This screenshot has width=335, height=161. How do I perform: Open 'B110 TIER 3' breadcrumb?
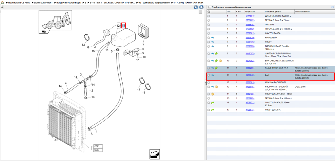coord(112,3)
